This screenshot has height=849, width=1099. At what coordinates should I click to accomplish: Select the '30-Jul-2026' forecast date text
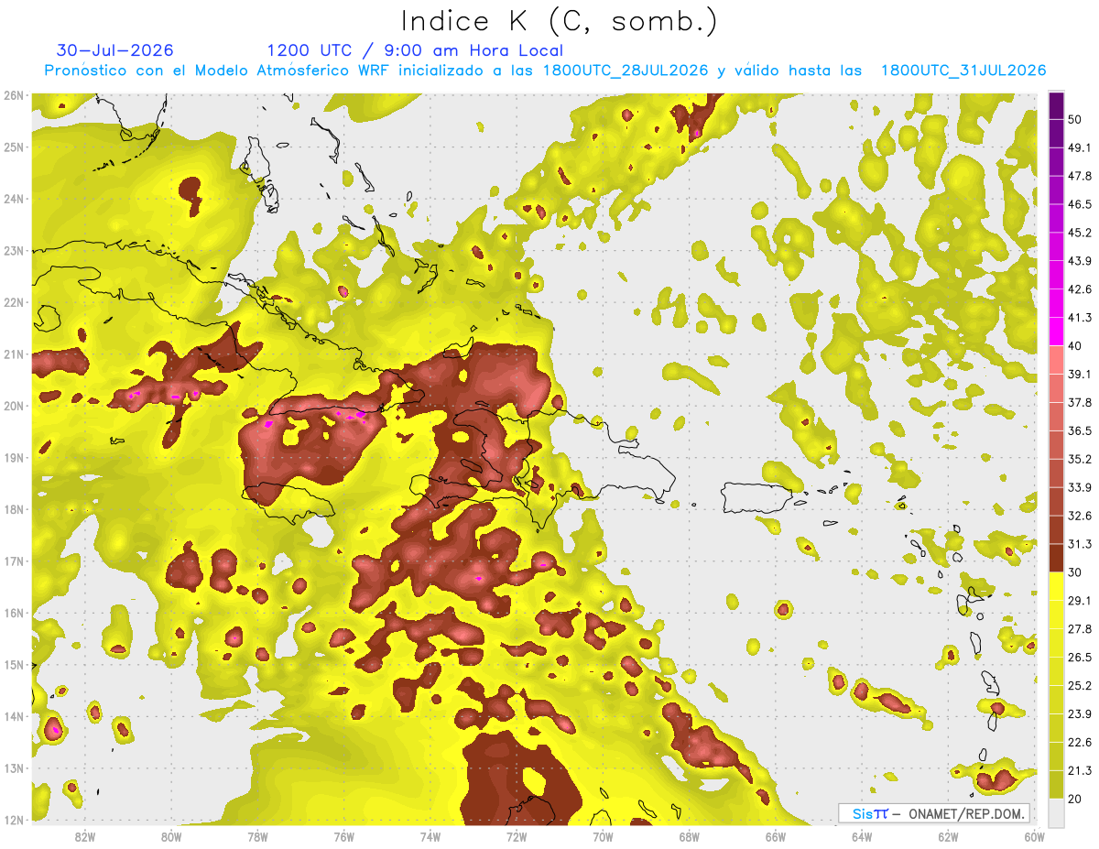pos(114,50)
